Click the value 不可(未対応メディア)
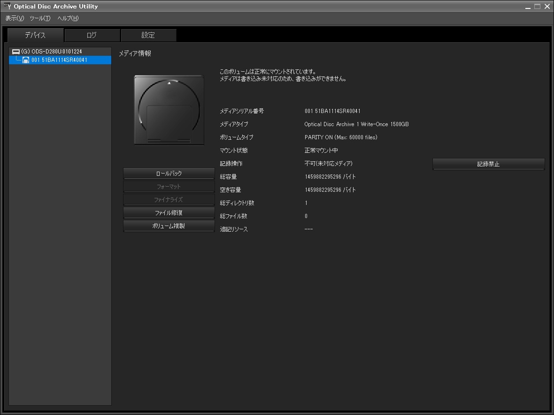The width and height of the screenshot is (554, 415). pyautogui.click(x=329, y=163)
